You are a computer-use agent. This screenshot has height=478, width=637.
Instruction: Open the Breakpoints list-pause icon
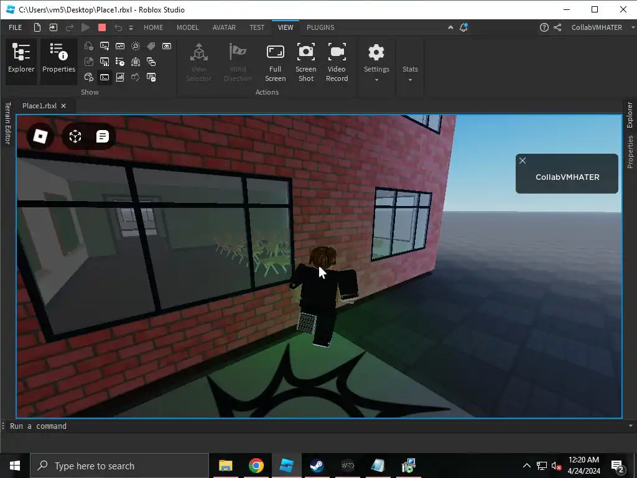click(x=151, y=77)
